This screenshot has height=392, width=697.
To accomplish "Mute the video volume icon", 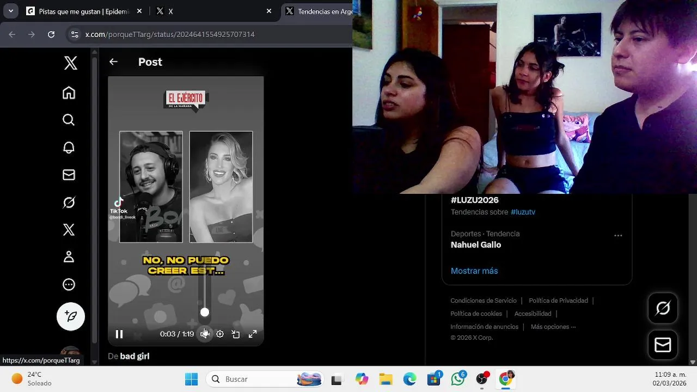I will tap(204, 334).
